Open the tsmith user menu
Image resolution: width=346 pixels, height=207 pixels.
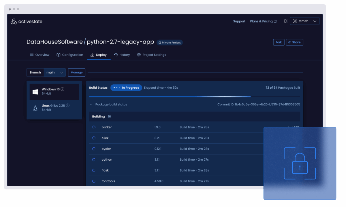304,21
